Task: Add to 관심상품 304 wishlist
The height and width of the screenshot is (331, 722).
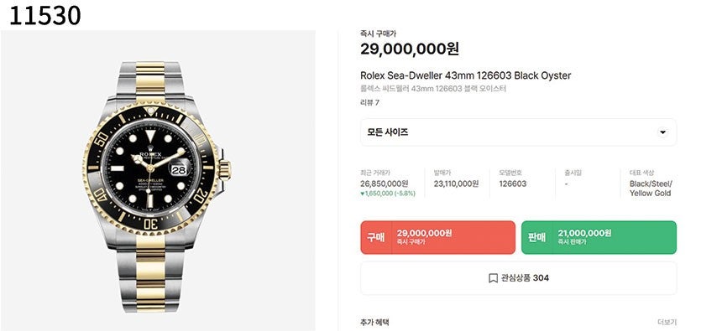Action: (x=519, y=278)
